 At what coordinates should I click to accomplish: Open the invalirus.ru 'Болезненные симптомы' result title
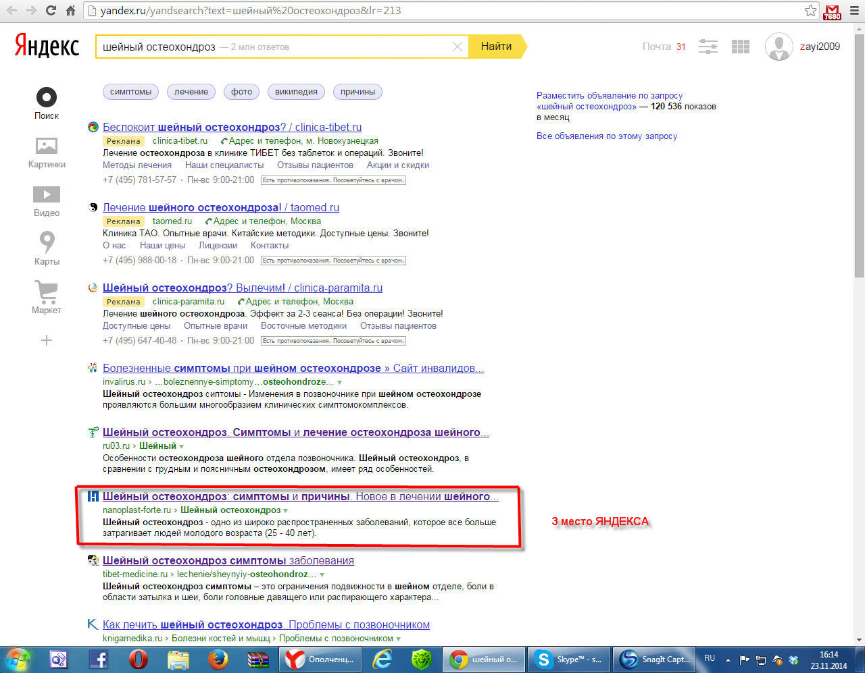click(x=293, y=368)
